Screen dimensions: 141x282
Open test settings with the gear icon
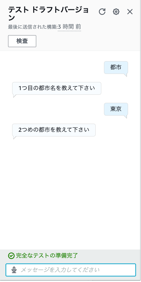[116, 12]
